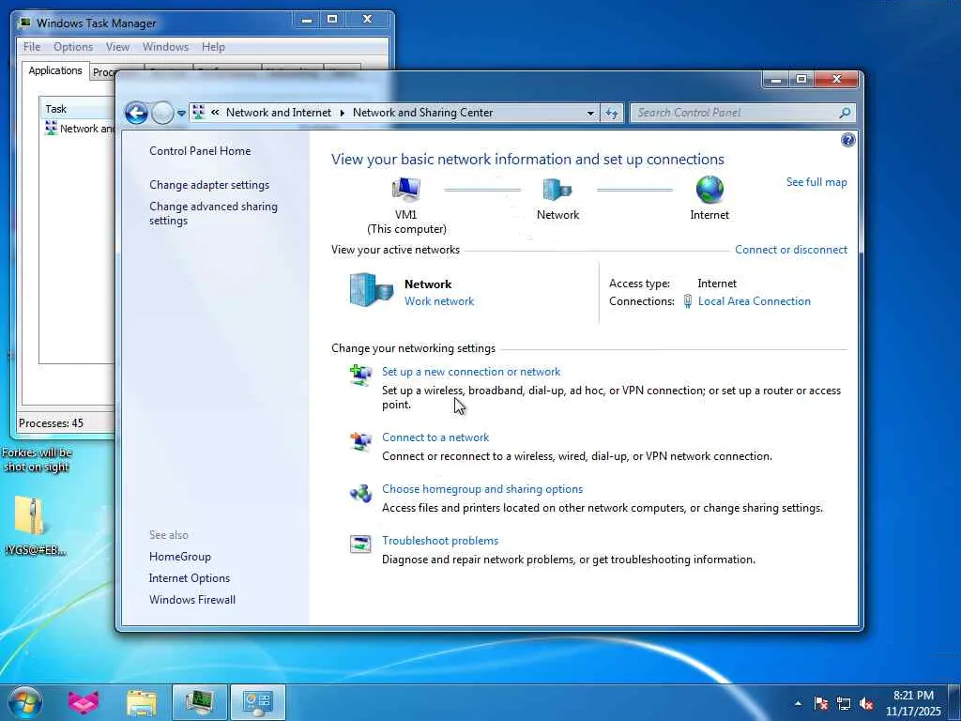Expand the address bar history dropdown
The height and width of the screenshot is (721, 961).
coord(590,113)
